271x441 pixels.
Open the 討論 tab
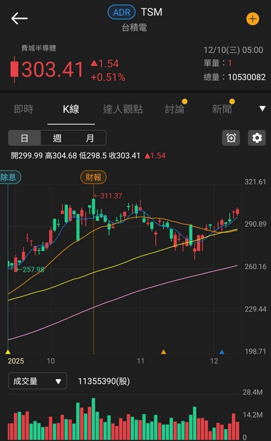tap(175, 109)
